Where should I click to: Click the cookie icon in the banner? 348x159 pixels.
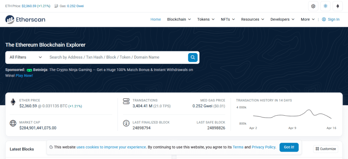tap(51, 147)
